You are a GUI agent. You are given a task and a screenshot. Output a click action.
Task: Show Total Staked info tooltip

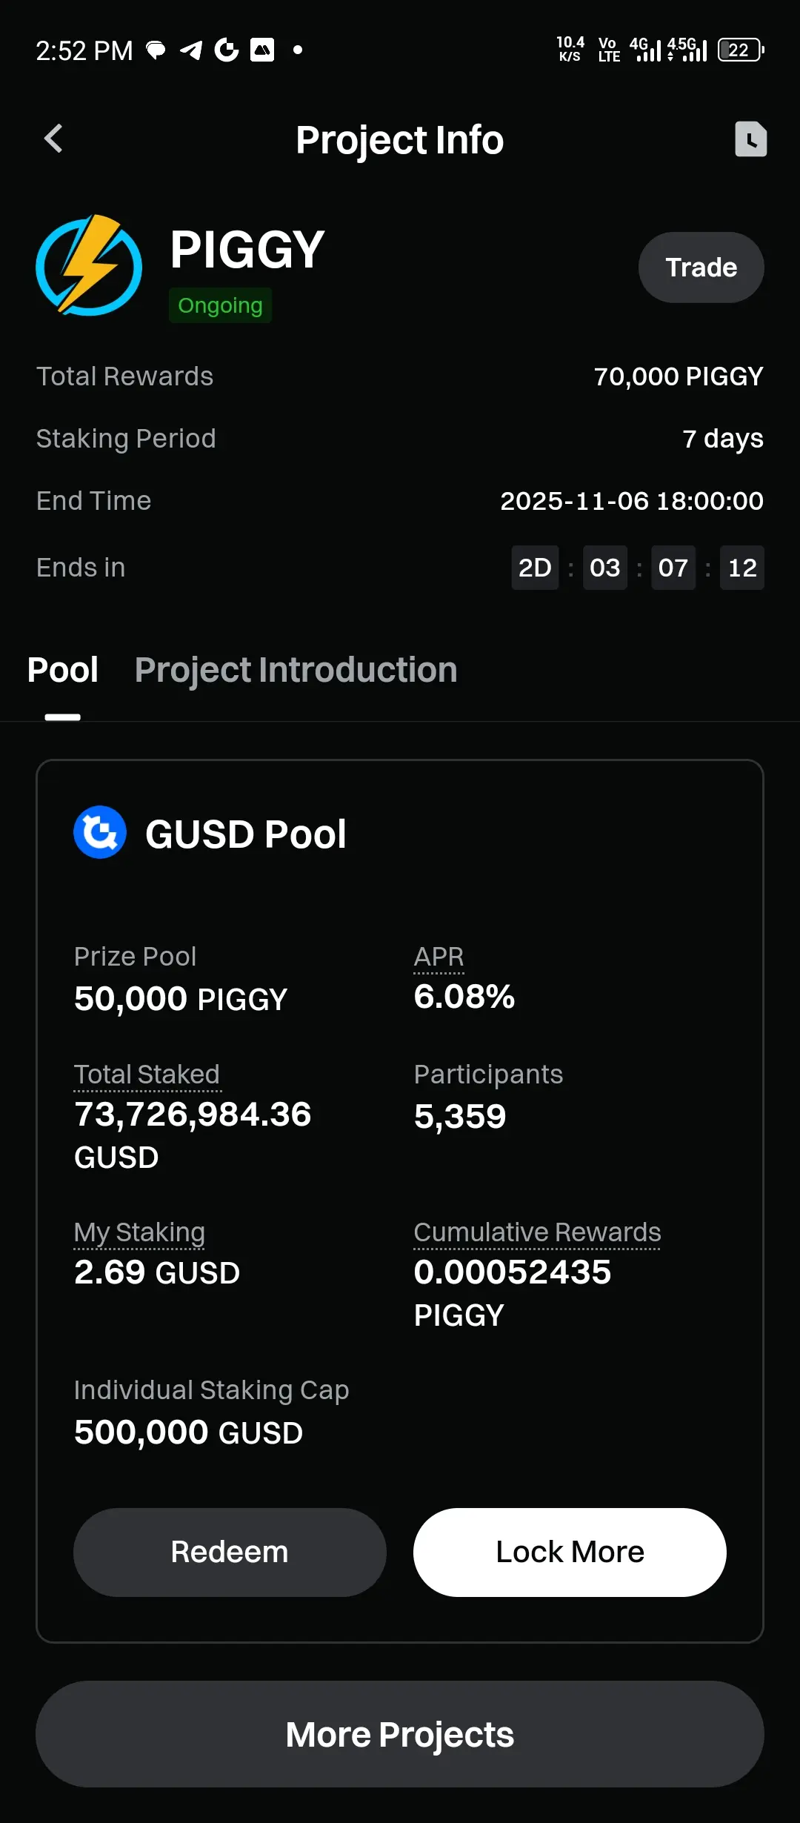pyautogui.click(x=147, y=1075)
